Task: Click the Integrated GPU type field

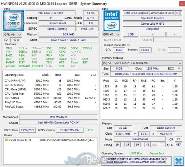Action: pyautogui.click(x=152, y=29)
